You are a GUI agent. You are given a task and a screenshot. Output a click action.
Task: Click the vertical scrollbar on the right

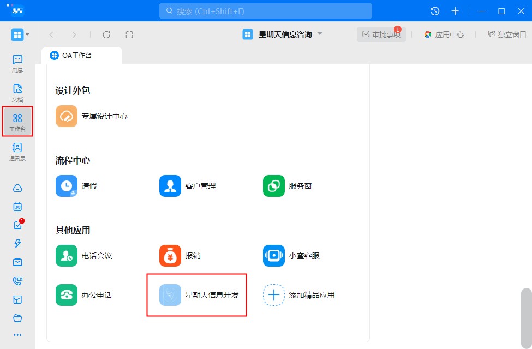526,316
